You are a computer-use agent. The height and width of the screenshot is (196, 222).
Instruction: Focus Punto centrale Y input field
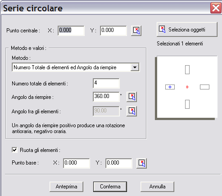click(x=113, y=31)
